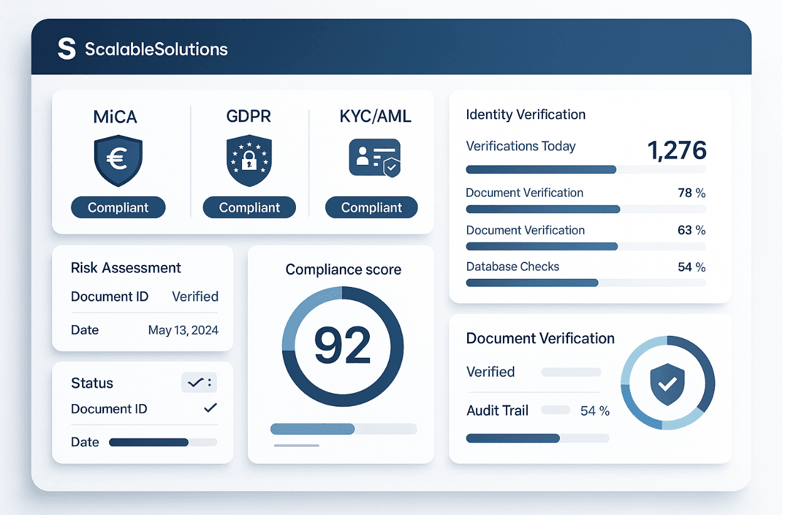
Task: Click the Compliance score 92 ring chart
Action: click(343, 346)
